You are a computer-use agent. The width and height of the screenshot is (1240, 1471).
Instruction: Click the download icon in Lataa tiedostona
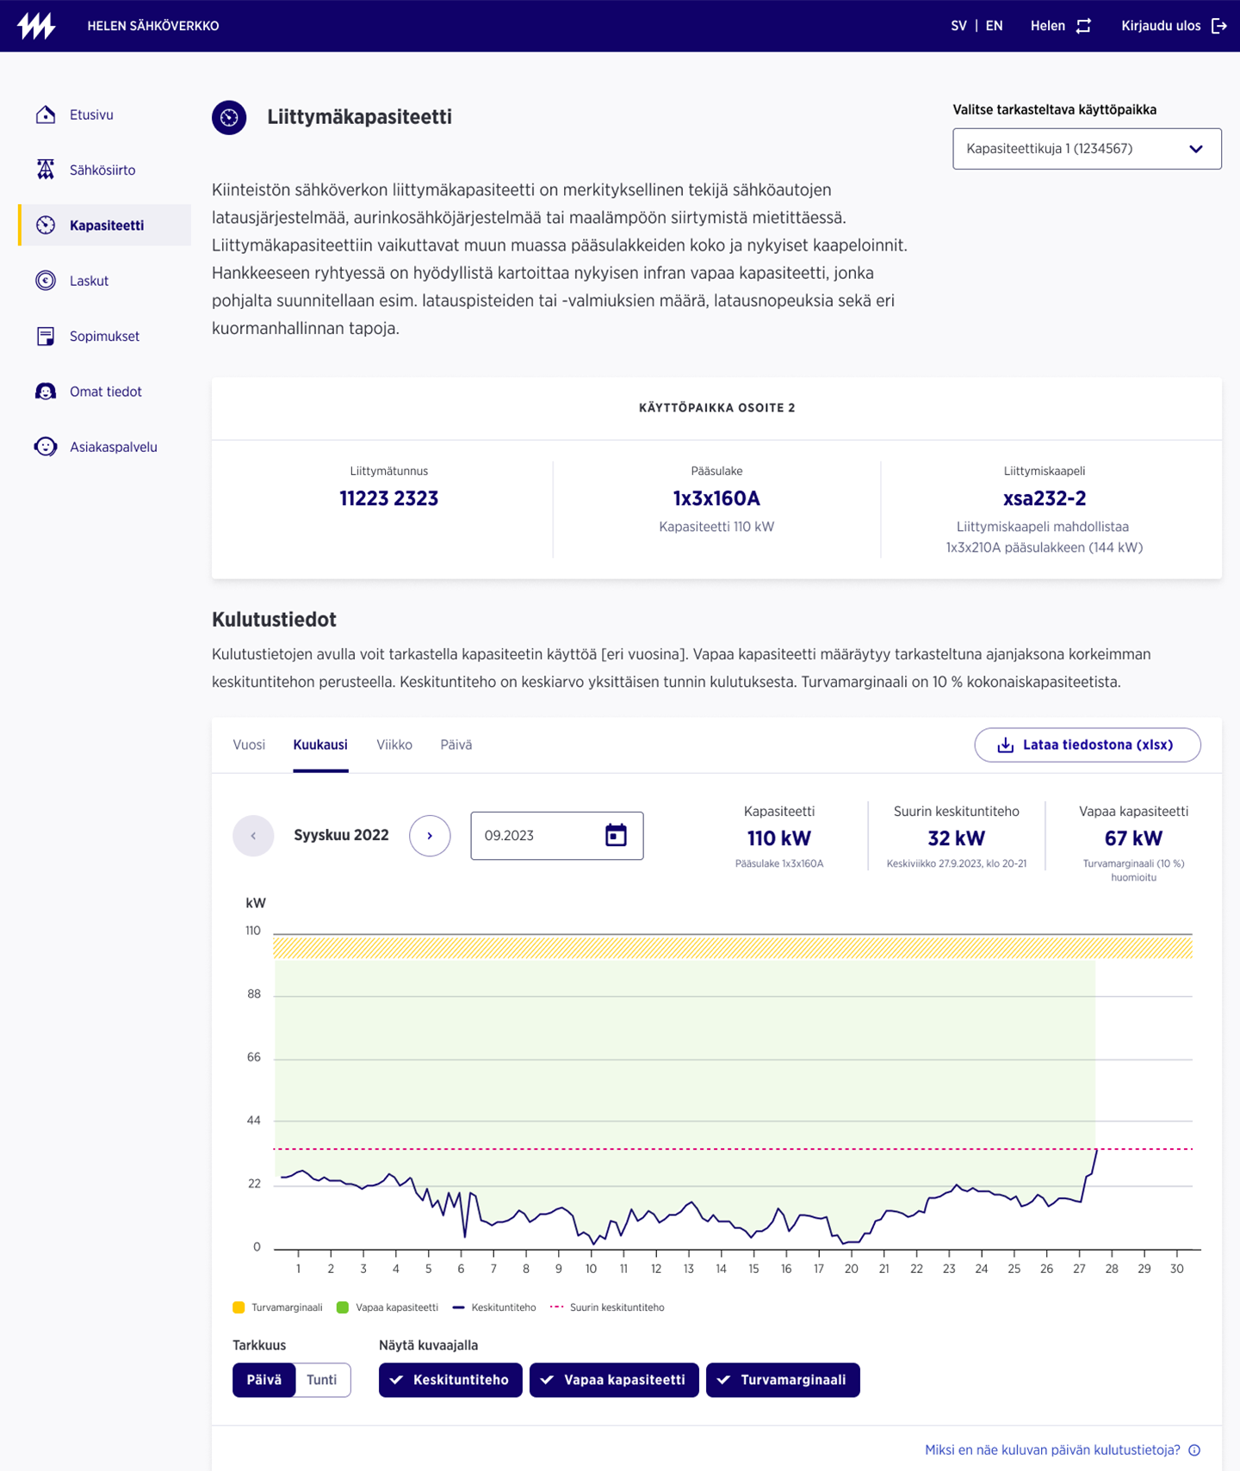1005,745
